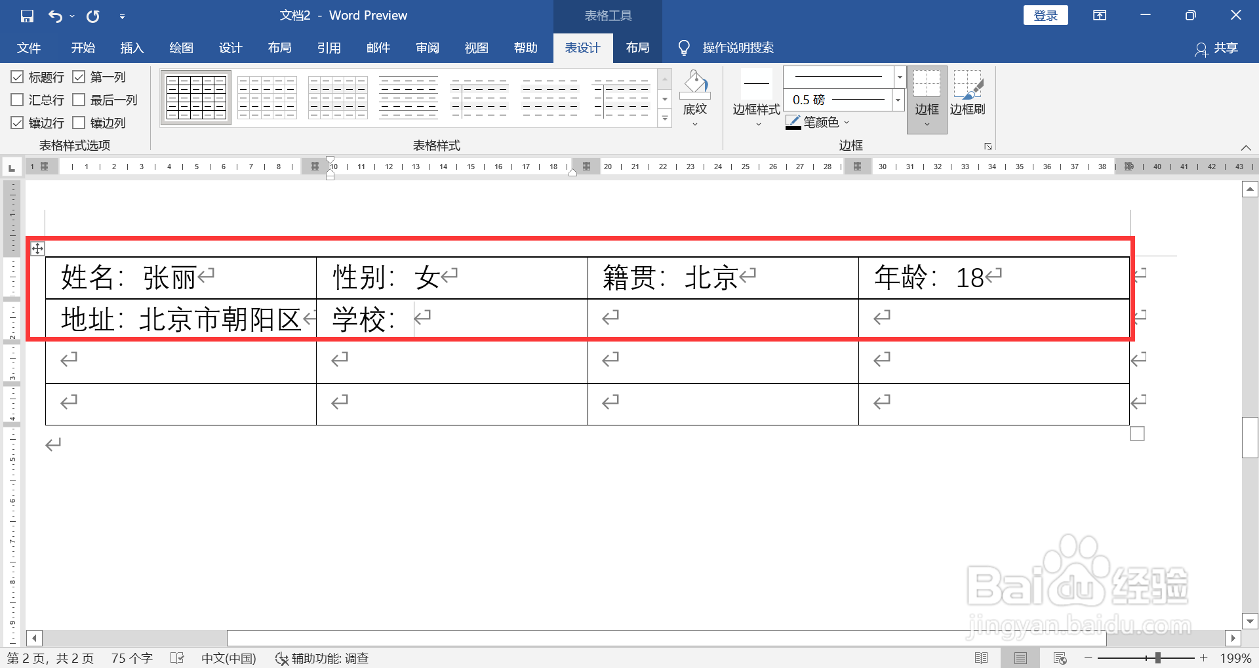Switch to the 开始 ribbon tab

[83, 48]
